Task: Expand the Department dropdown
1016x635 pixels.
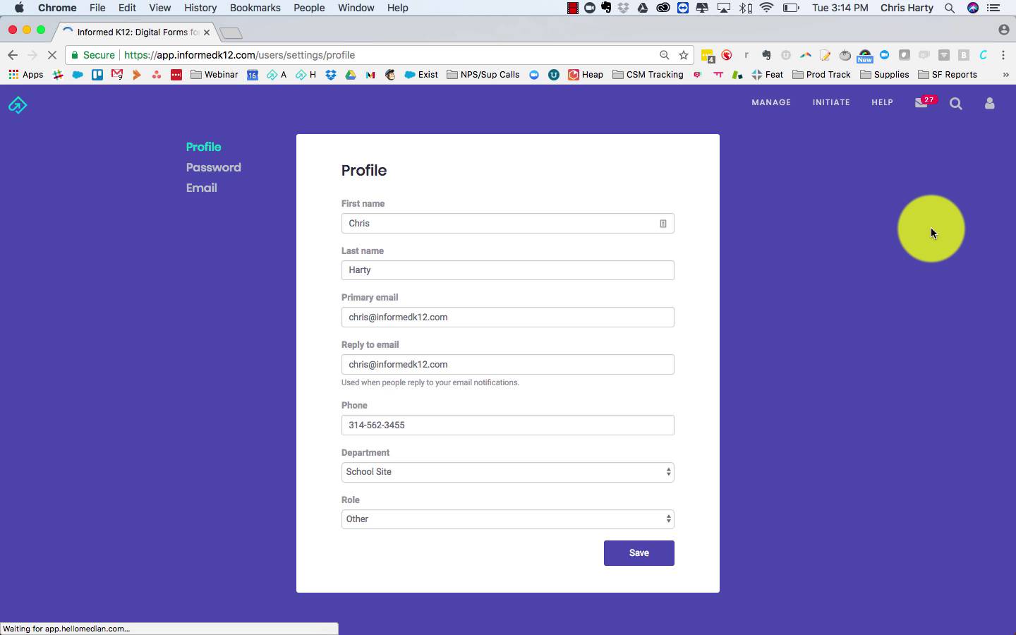Action: tap(507, 472)
